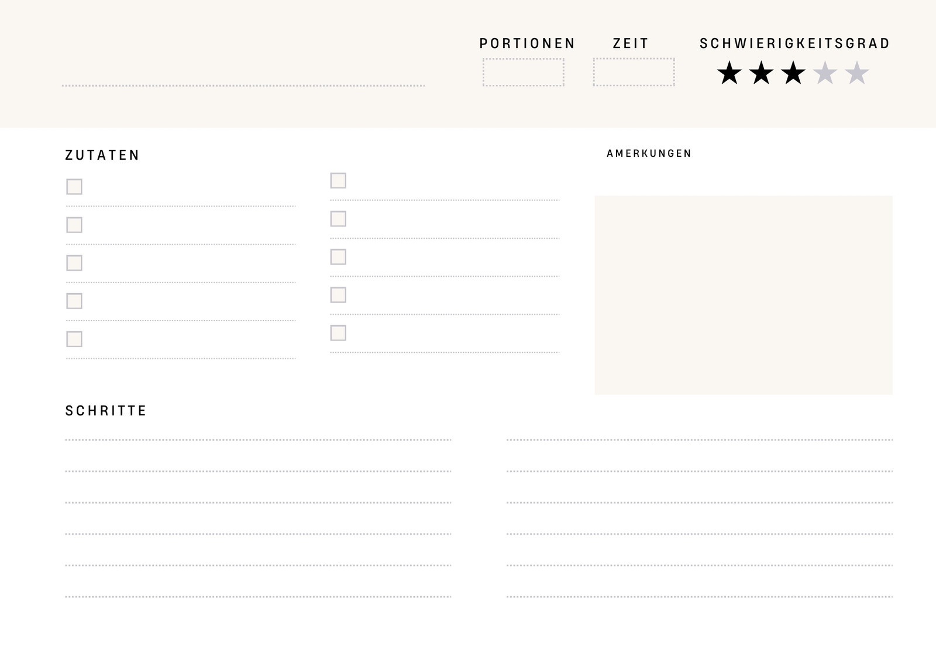
Task: Select the Schritte heading
Action: 106,411
